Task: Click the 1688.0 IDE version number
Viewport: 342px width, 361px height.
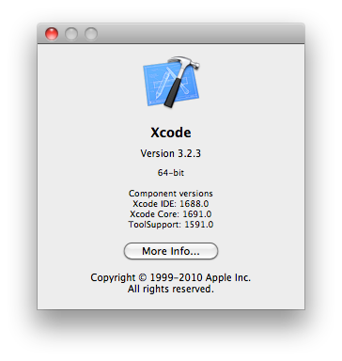Action: click(x=194, y=204)
